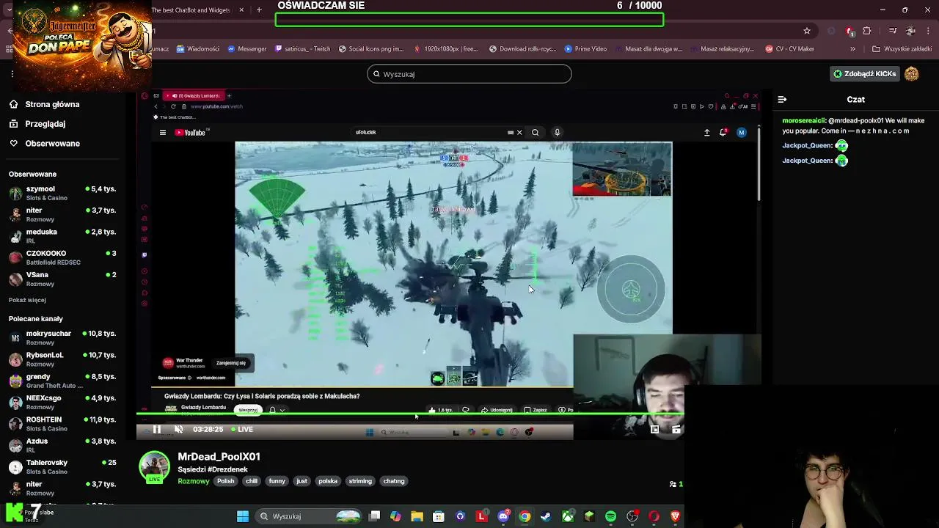This screenshot has width=939, height=528.
Task: Open CV - CV Maker bookmark
Action: coord(789,49)
